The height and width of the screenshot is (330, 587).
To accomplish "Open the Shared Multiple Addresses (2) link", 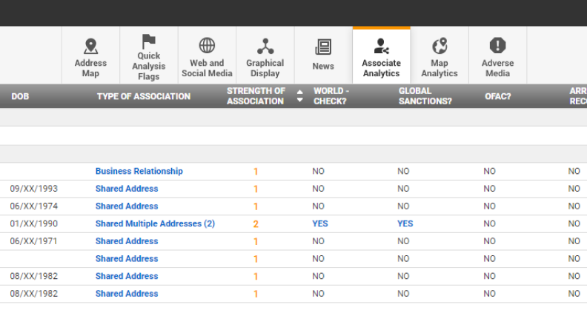I will tap(155, 223).
